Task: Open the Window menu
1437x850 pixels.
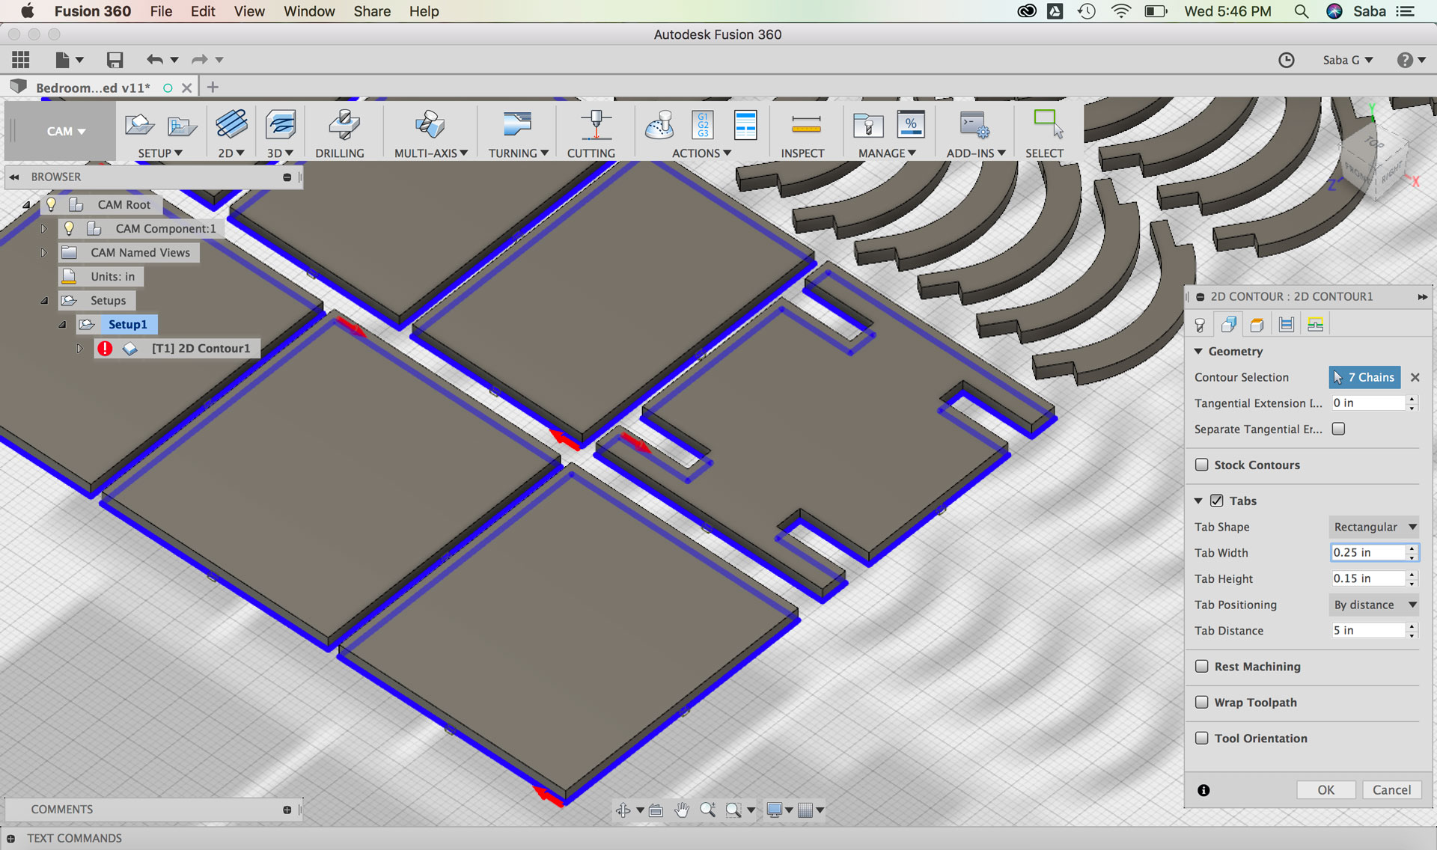Action: (308, 11)
